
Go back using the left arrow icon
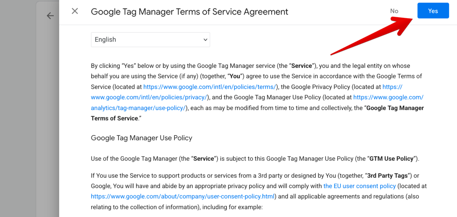(50, 16)
